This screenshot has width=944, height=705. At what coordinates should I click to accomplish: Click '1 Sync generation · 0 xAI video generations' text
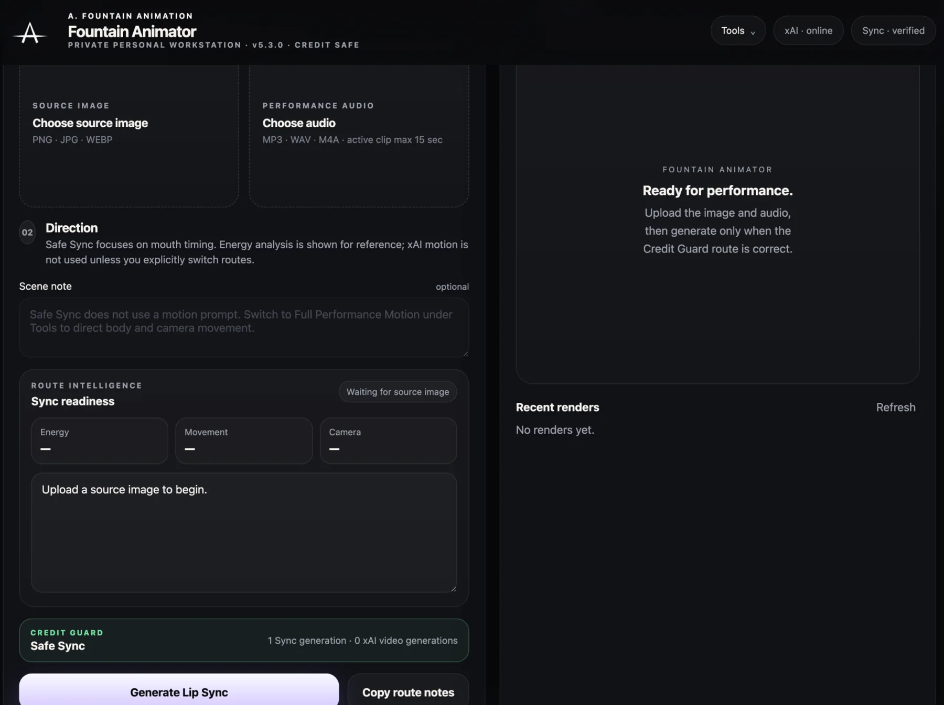362,640
